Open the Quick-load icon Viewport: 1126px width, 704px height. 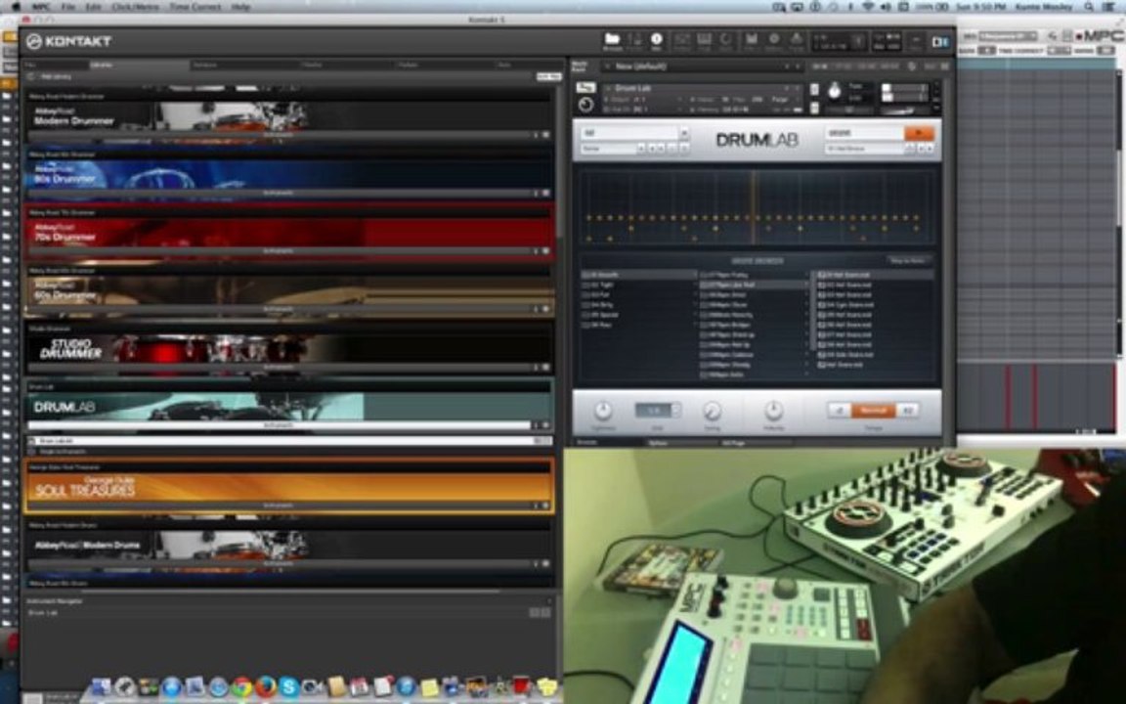point(726,41)
